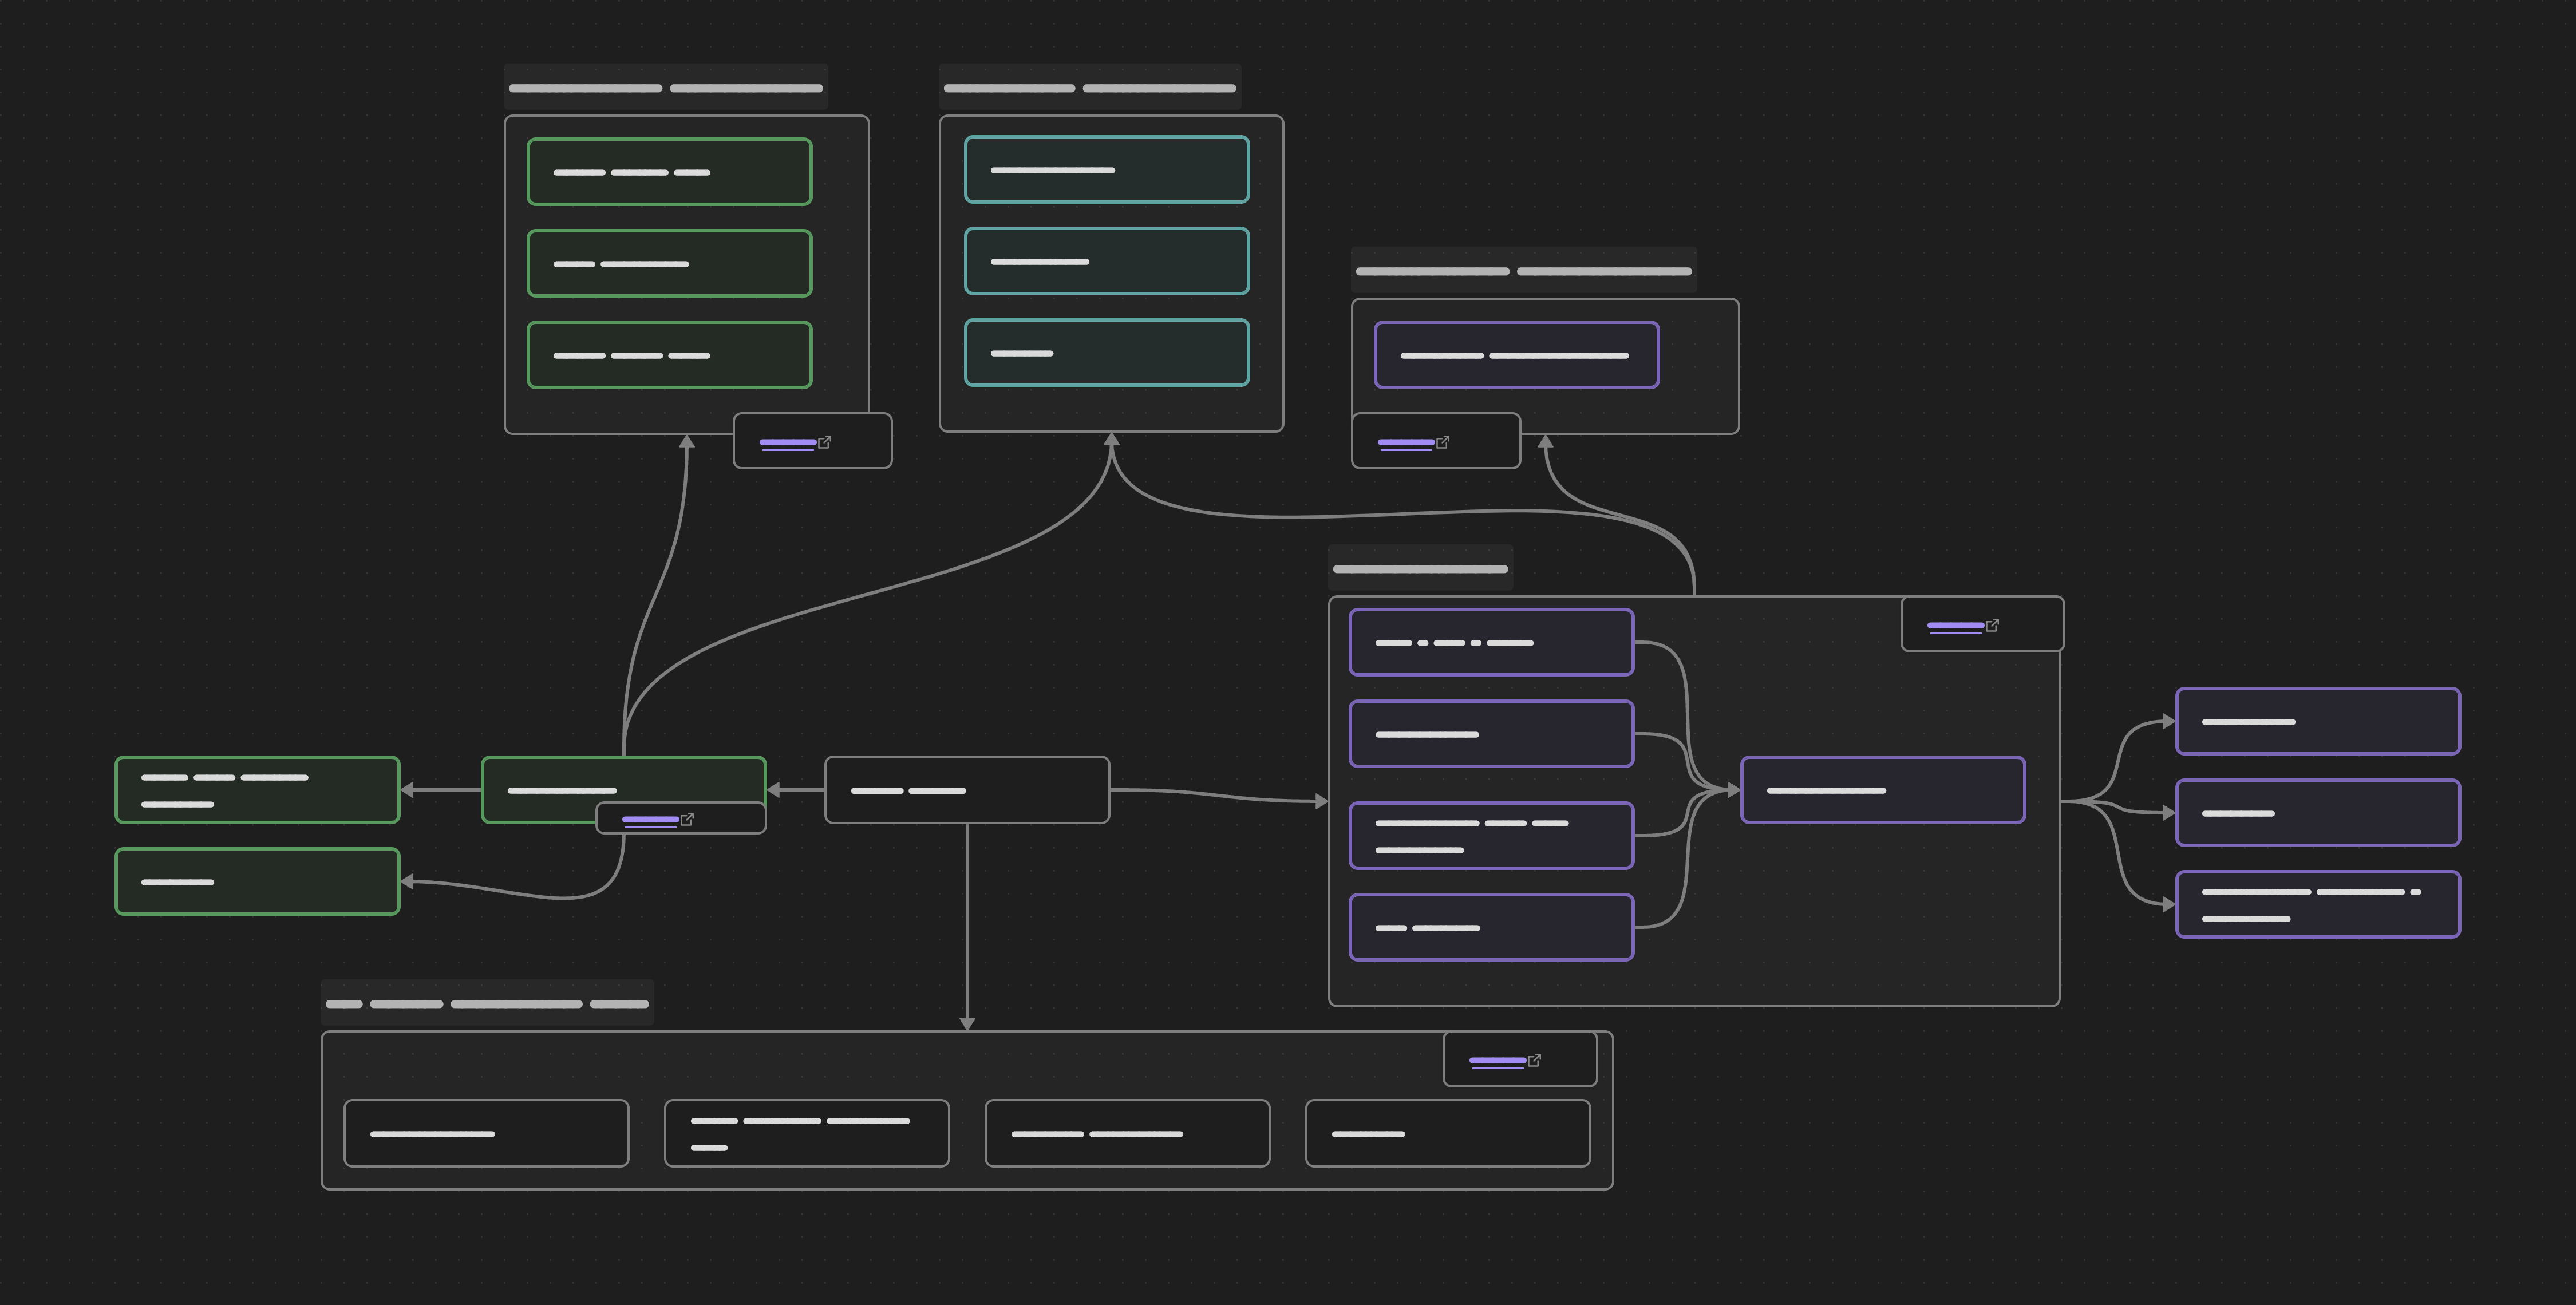The width and height of the screenshot is (2576, 1305).
Task: Select top green node in green group
Action: [669, 172]
